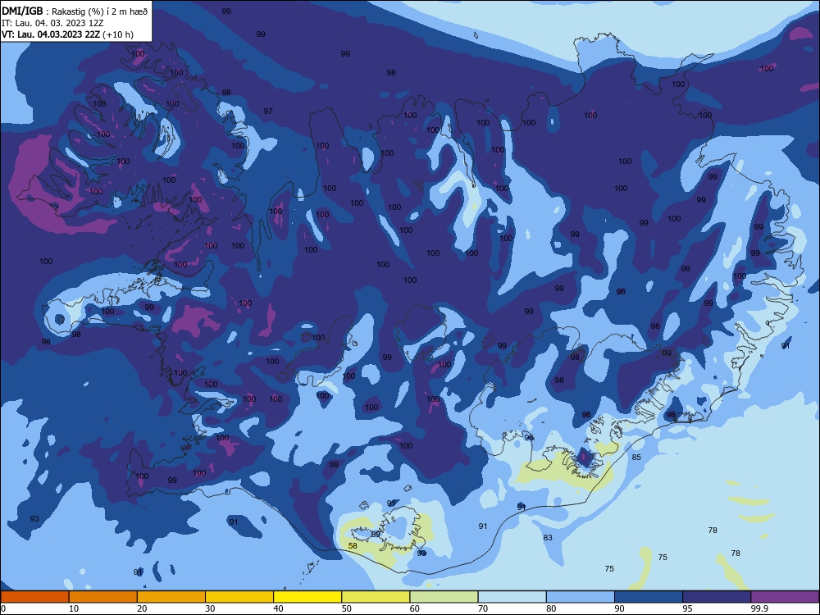820x615 pixels.
Task: Click the 90–95 blue legend swatch
Action: tap(649, 597)
